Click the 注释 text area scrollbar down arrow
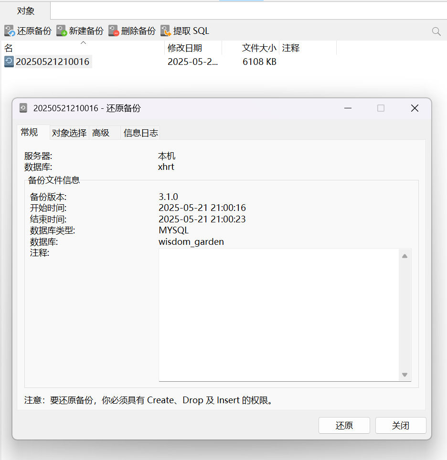Viewport: 447px width, 460px height. click(x=404, y=375)
